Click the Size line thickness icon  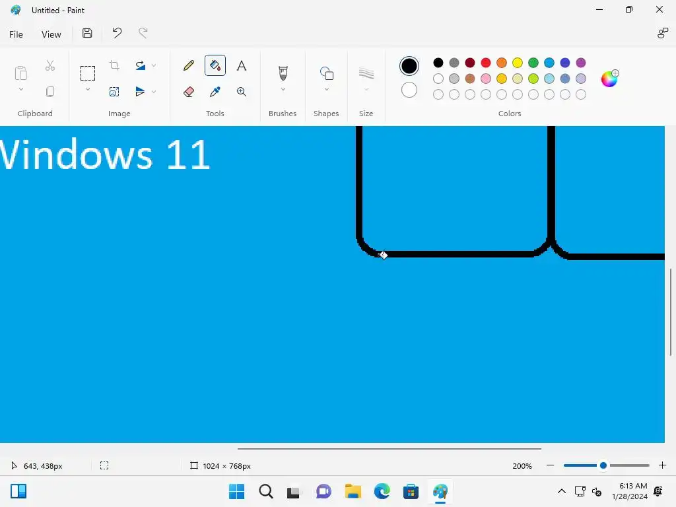point(366,73)
